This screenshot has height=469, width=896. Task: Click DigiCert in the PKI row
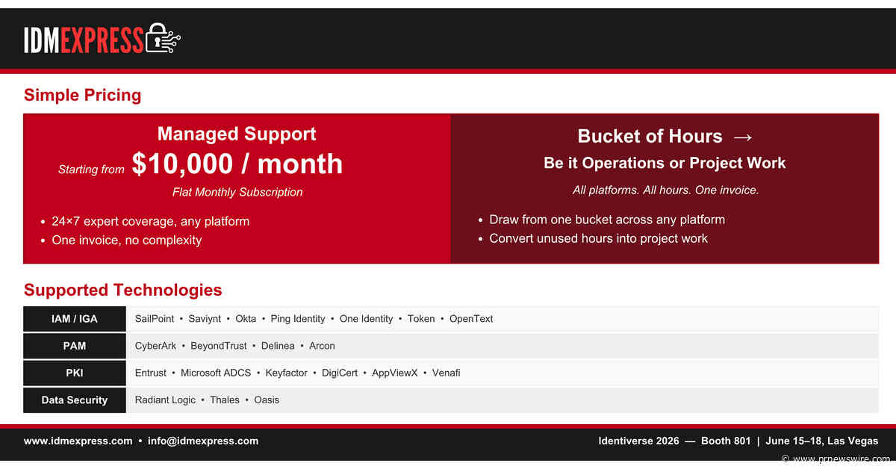click(340, 373)
